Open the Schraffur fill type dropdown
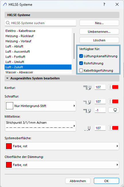The width and height of the screenshot is (124, 187). 40,106
